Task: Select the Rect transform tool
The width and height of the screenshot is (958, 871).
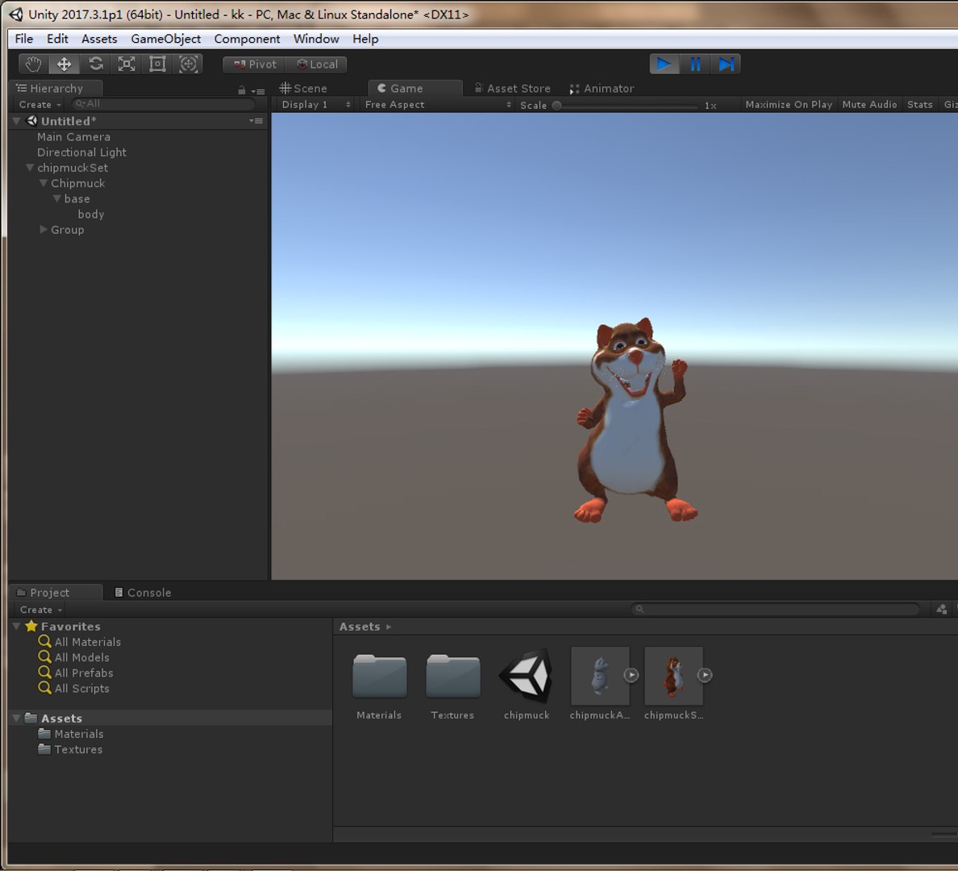Action: pyautogui.click(x=157, y=65)
